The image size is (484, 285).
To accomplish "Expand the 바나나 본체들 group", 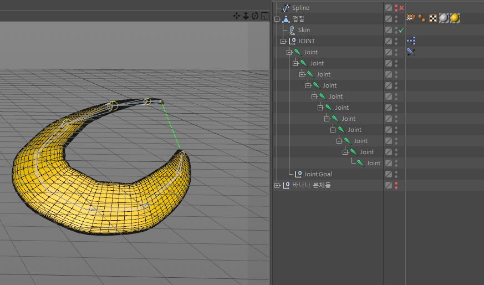I will (277, 185).
